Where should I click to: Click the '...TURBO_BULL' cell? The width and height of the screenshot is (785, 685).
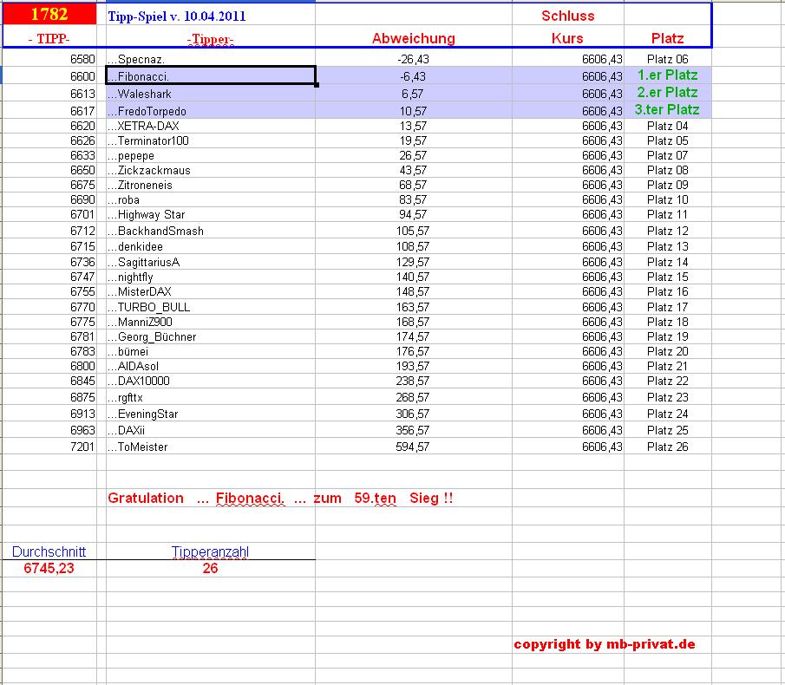tap(211, 307)
